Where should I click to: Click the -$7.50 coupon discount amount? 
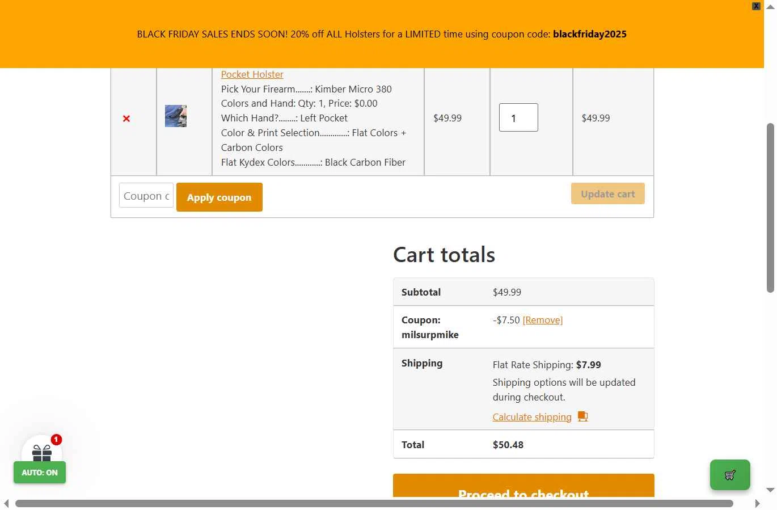tap(506, 320)
